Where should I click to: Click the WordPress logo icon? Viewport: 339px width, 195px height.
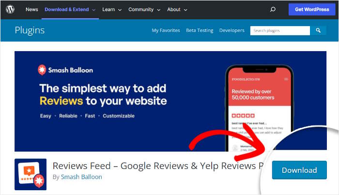10,10
